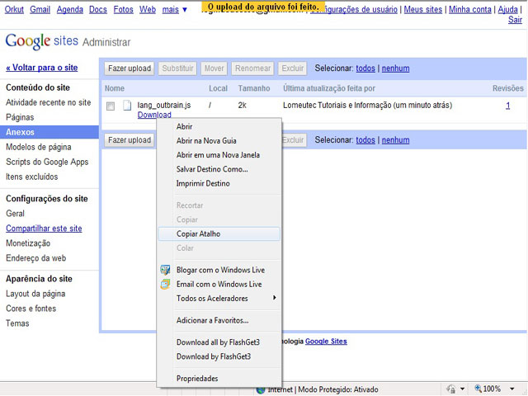Click the Google Sites footer link
This screenshot has height=396, width=528.
tap(326, 342)
